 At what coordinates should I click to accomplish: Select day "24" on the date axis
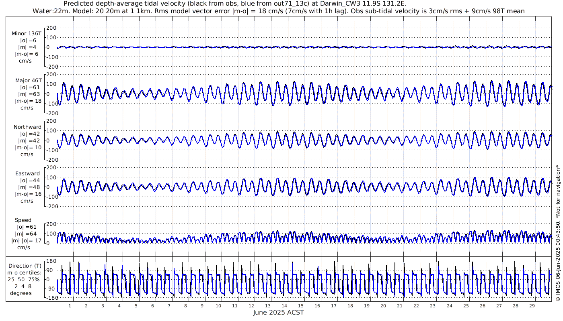point(449,306)
